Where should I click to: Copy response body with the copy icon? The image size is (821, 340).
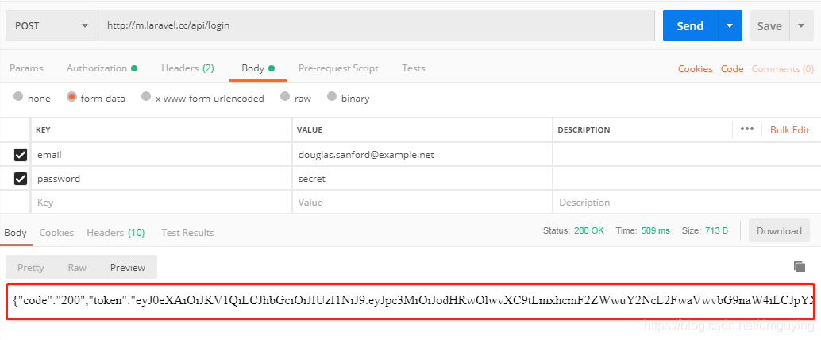click(799, 267)
